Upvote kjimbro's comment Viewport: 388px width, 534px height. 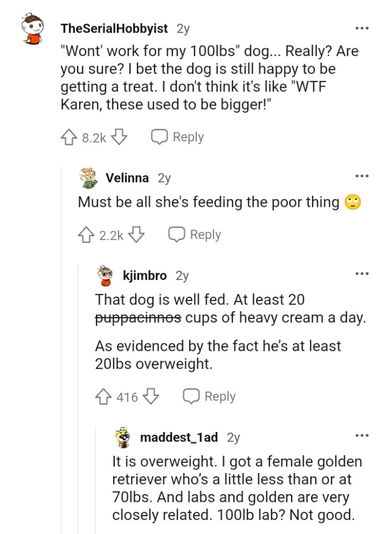102,396
